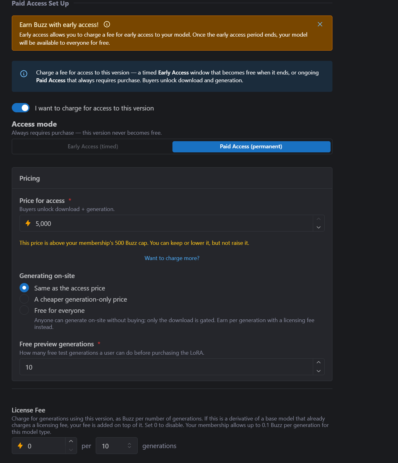Toggle off charging for access to this version
The image size is (398, 463).
pyautogui.click(x=21, y=108)
